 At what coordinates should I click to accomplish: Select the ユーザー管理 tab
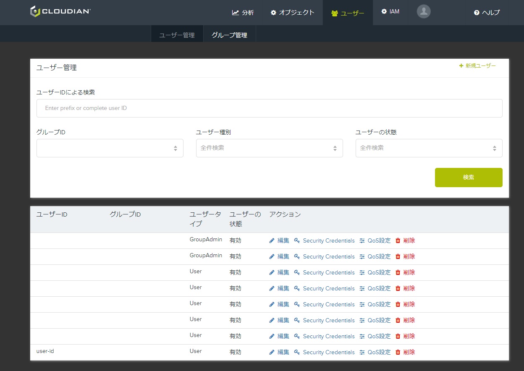[x=177, y=35]
